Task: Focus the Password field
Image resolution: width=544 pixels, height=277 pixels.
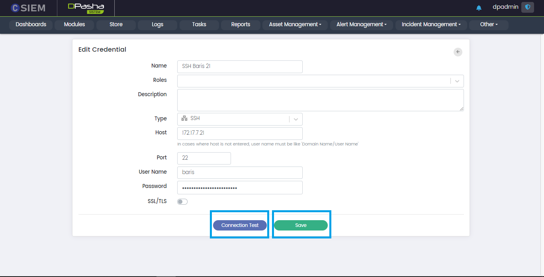Action: (x=240, y=188)
